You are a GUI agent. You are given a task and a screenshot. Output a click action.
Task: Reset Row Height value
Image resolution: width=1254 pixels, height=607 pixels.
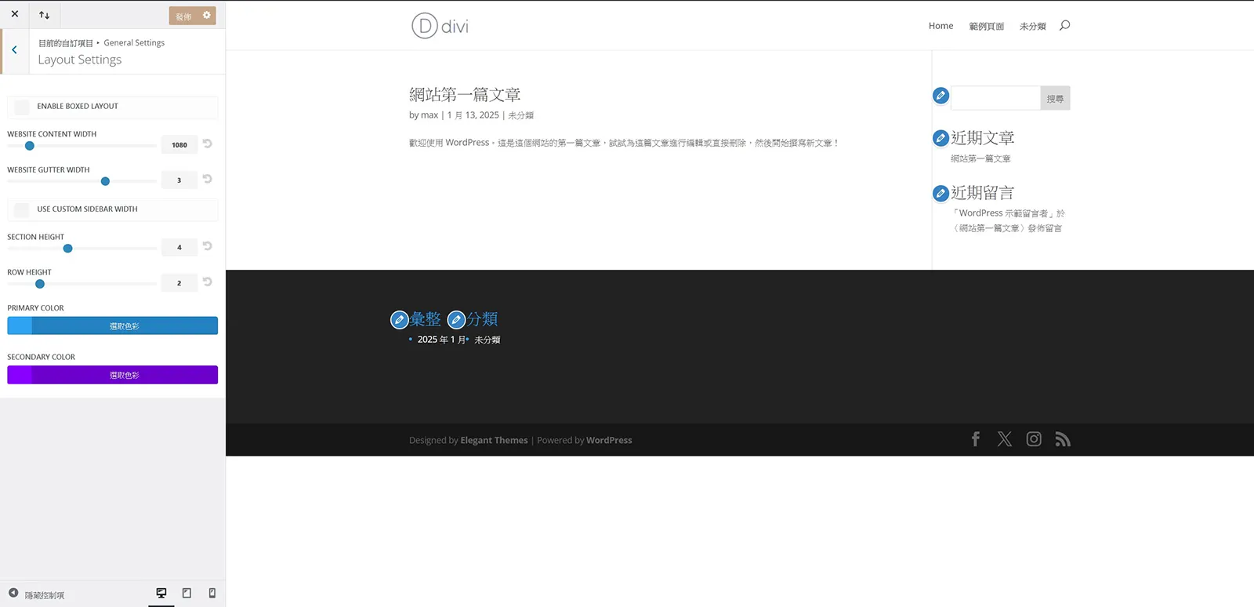(207, 282)
